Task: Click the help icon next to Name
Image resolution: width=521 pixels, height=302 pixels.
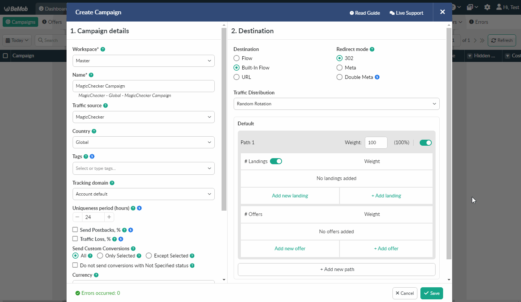Action: (91, 75)
